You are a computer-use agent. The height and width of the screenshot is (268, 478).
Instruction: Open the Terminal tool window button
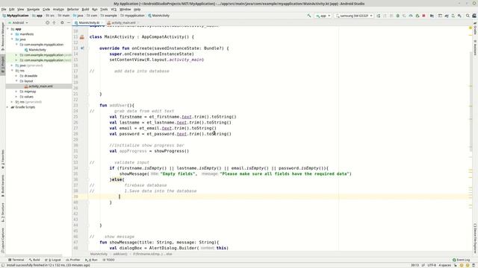16,260
